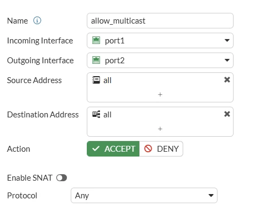The width and height of the screenshot is (255, 208).
Task: Click the Source Address label
Action: click(x=34, y=80)
